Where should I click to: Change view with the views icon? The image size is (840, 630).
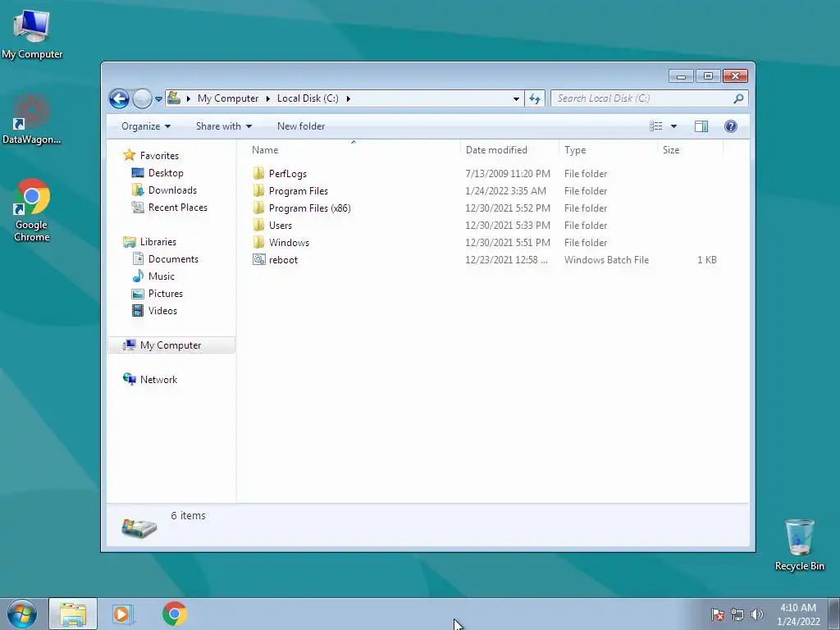click(x=656, y=126)
